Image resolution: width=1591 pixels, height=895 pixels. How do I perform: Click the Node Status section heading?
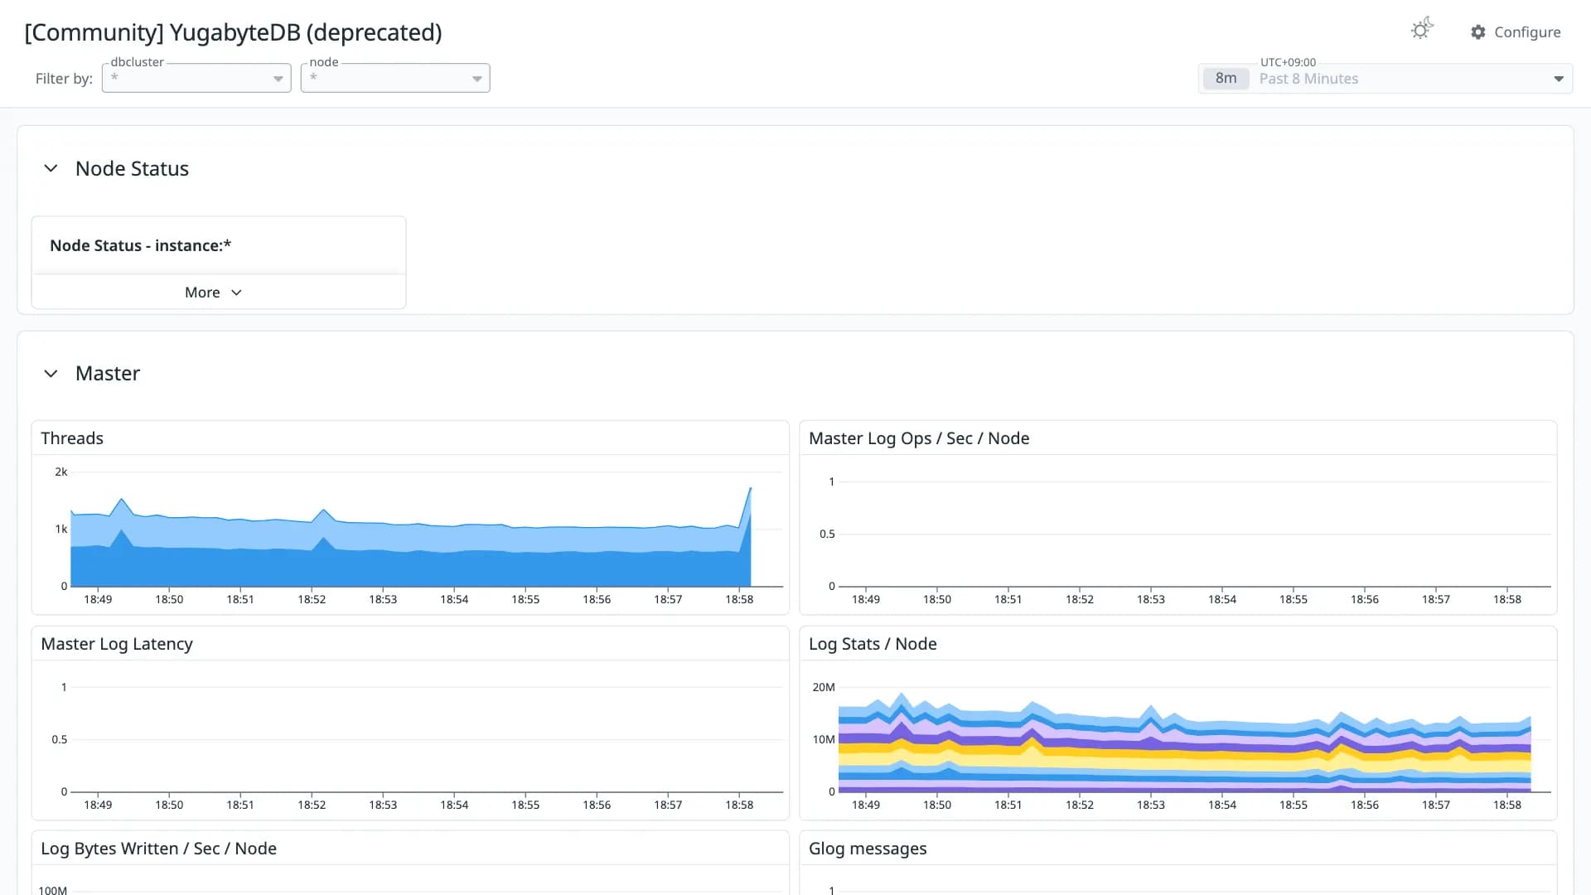click(132, 168)
